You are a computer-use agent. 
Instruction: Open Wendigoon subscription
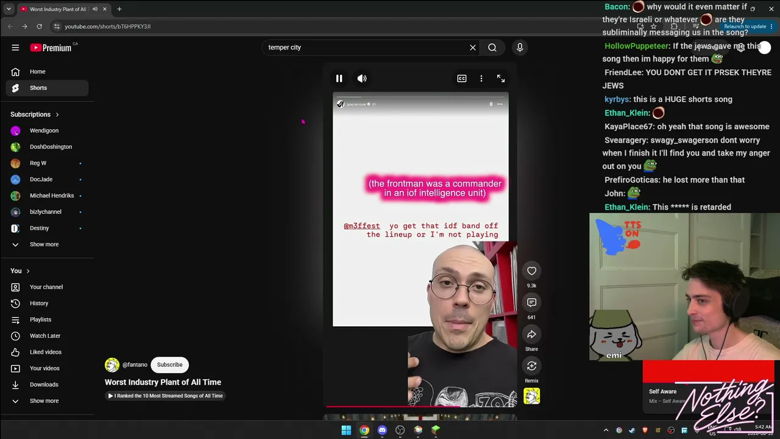47,130
